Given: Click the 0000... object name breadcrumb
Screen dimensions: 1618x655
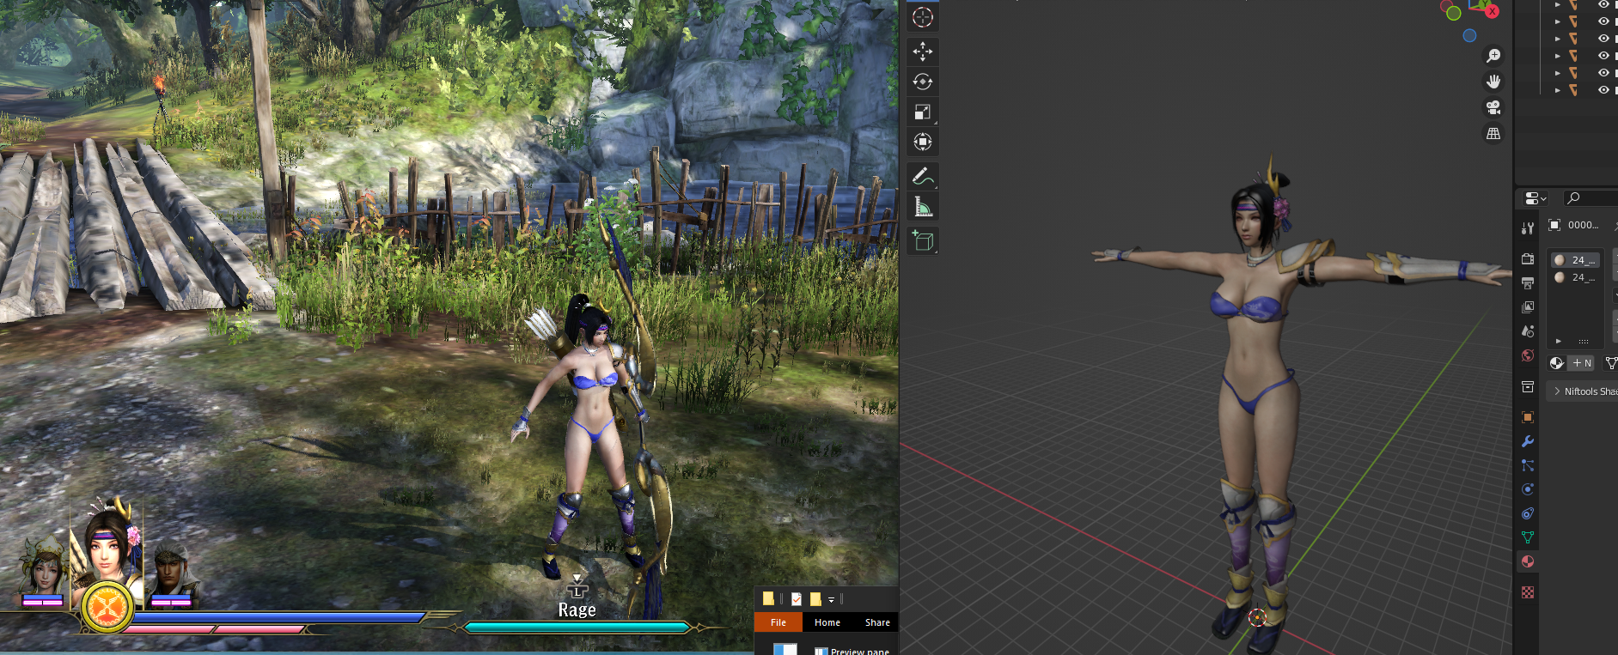Looking at the screenshot, I should point(1584,225).
